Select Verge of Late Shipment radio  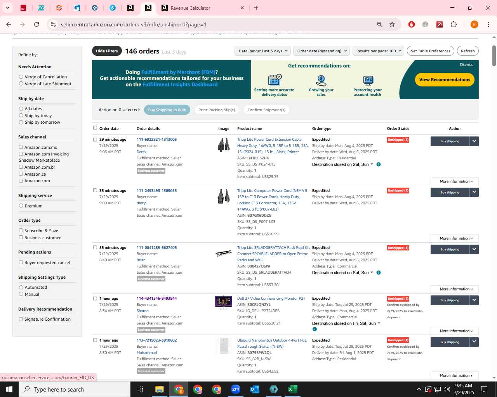click(x=21, y=83)
